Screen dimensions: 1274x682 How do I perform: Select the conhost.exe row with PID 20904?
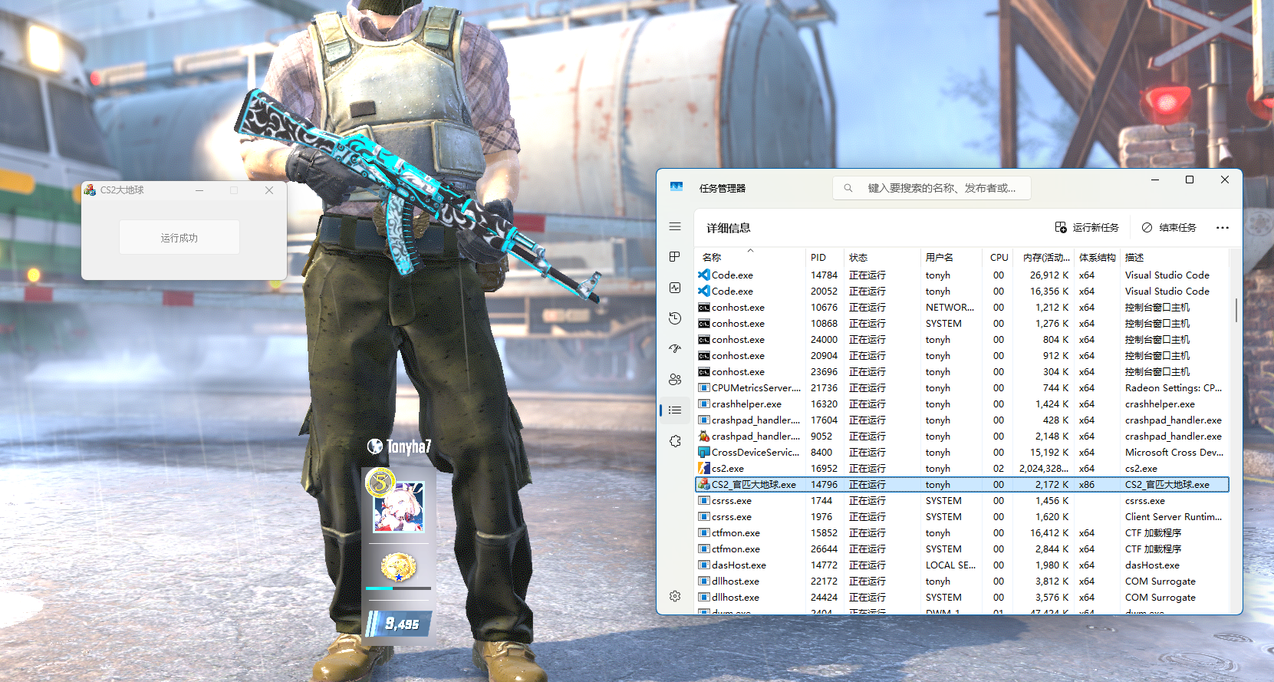pos(962,355)
